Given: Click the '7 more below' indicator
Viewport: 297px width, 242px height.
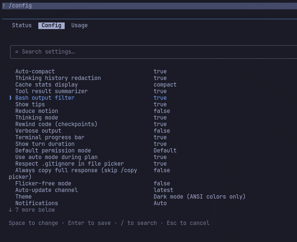Looking at the screenshot, I should coord(32,210).
